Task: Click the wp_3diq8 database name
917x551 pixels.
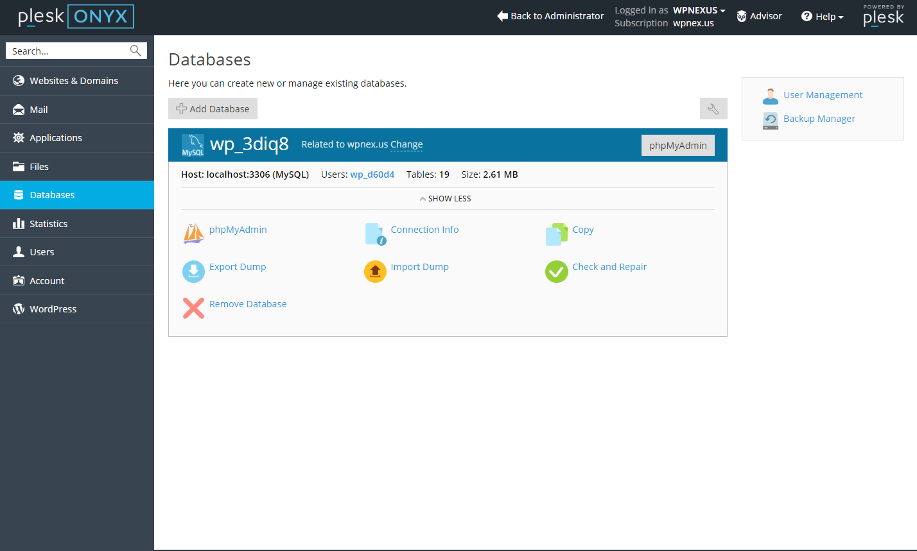Action: [249, 144]
